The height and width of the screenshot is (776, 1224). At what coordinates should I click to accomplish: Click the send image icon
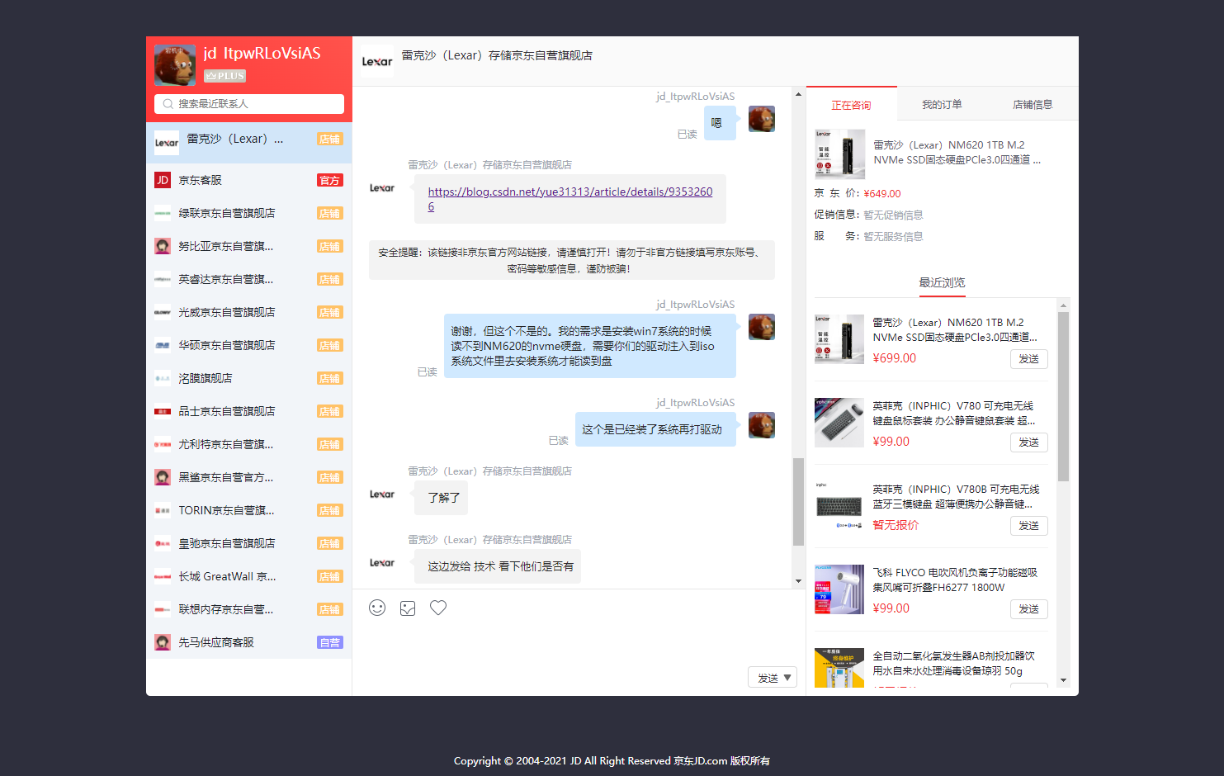tap(408, 608)
